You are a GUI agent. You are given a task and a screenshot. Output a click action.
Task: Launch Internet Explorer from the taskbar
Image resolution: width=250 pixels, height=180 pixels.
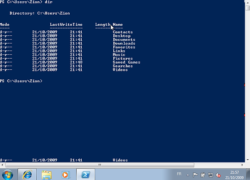[28, 174]
